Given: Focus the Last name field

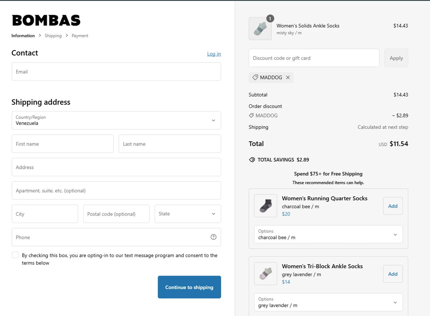Looking at the screenshot, I should coord(170,144).
